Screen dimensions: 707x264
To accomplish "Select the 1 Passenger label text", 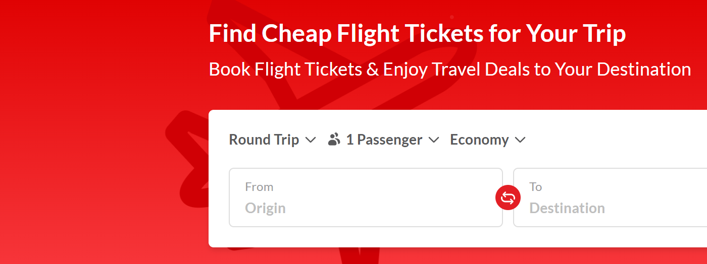I will point(384,140).
